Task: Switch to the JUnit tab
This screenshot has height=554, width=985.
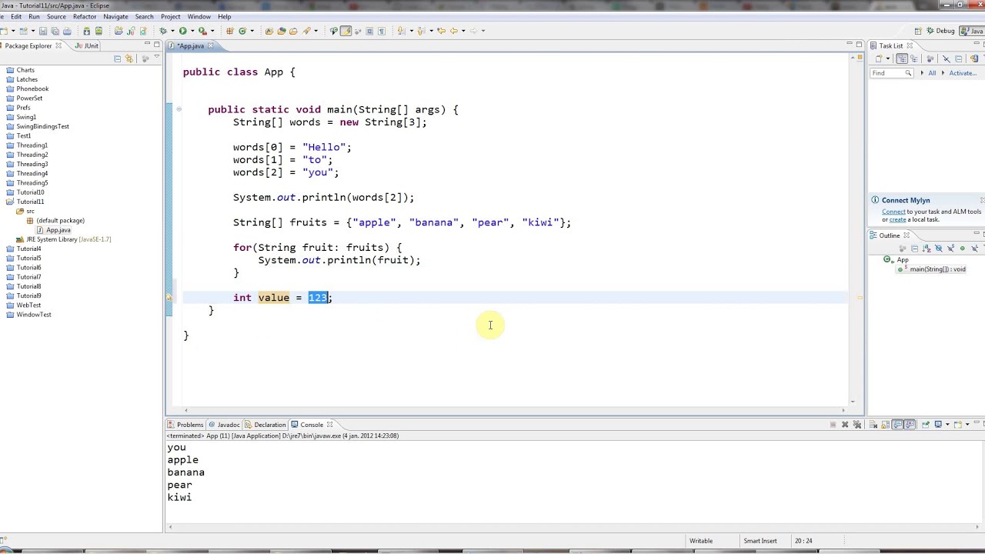Action: click(x=87, y=45)
